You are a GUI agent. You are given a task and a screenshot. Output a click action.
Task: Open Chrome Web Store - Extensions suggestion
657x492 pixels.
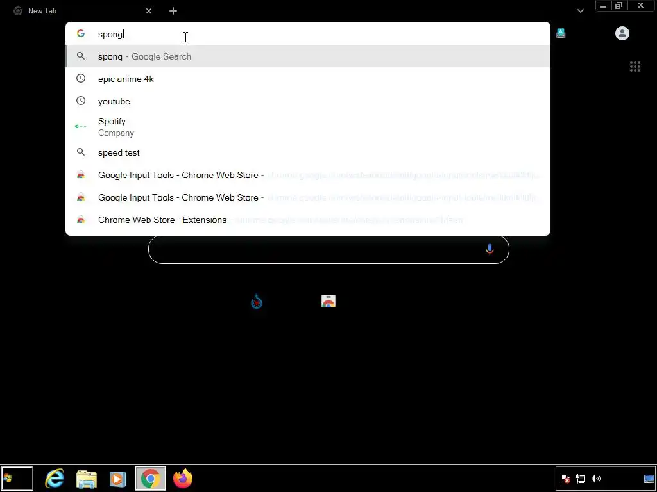point(308,220)
